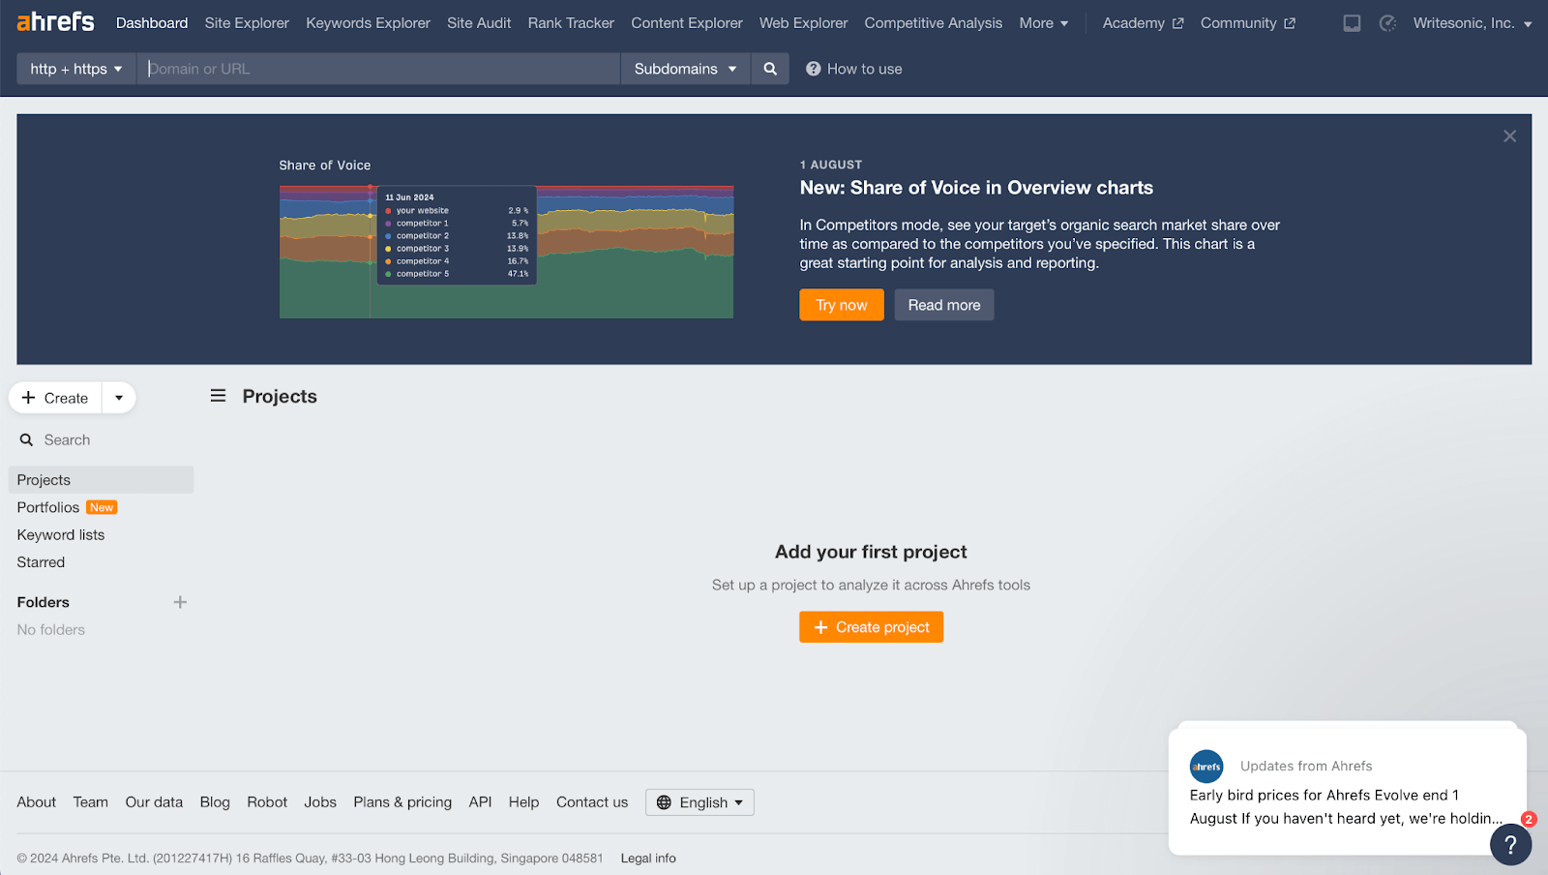Open the http + https protocol dropdown
The image size is (1548, 875).
75,68
